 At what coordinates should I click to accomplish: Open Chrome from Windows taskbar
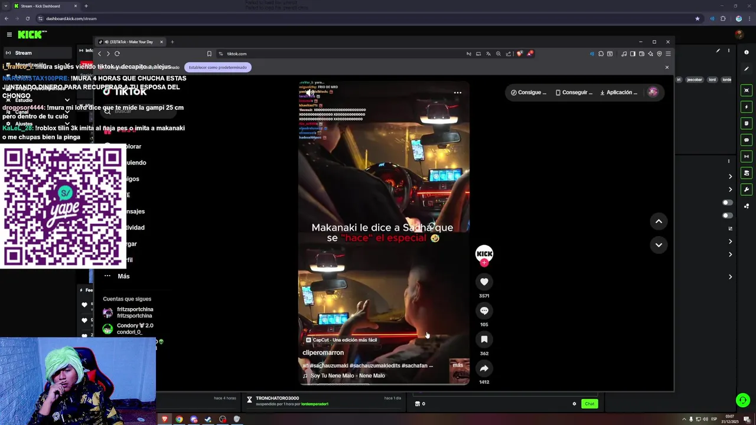point(179,419)
